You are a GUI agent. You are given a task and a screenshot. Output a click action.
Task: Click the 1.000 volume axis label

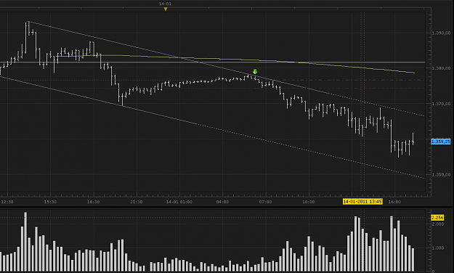pos(438,248)
